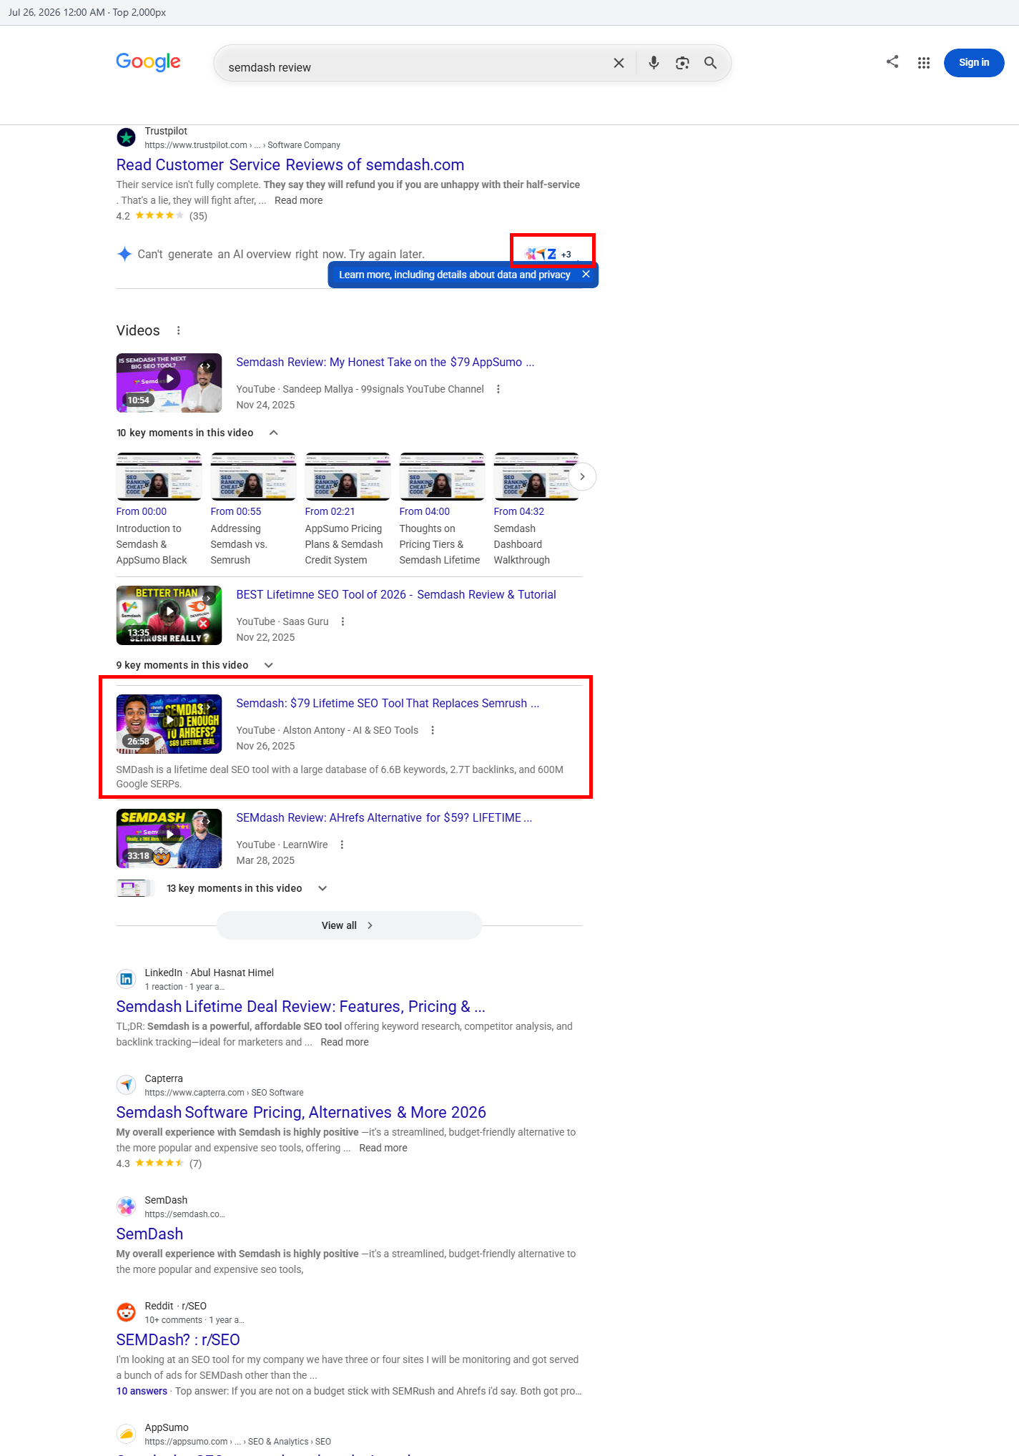Open BEST Lifetimne SEO Tool of 2026 video
This screenshot has width=1019, height=1456.
pos(396,594)
